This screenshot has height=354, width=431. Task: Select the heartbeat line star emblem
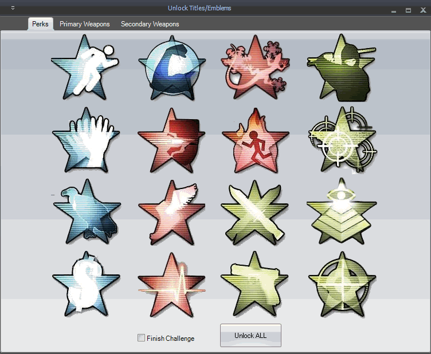point(171,285)
